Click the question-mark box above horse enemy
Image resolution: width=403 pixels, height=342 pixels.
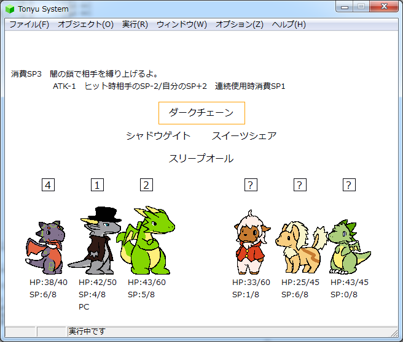point(300,185)
